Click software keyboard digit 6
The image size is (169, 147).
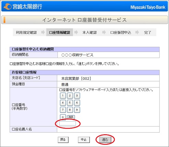pos(77,103)
